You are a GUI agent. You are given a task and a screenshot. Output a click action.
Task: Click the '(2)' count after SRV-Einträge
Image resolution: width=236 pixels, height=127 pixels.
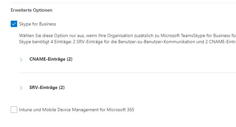[x=62, y=87]
